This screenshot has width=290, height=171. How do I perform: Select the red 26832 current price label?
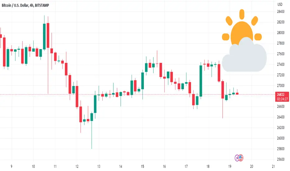tap(281, 95)
